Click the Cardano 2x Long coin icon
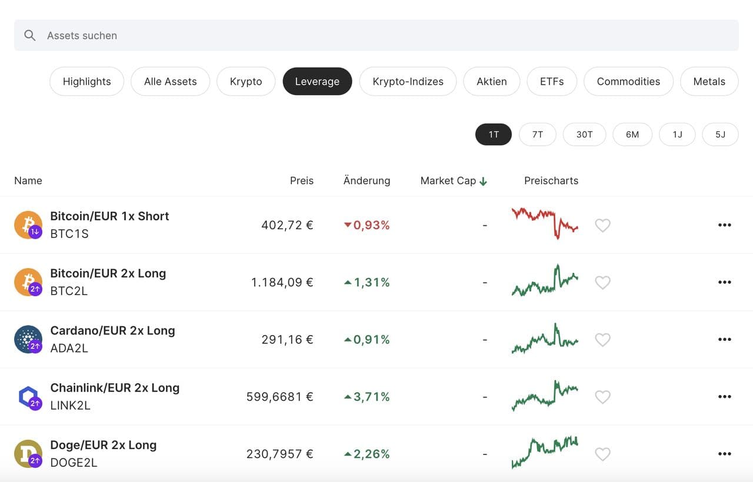This screenshot has width=753, height=482. pyautogui.click(x=28, y=340)
